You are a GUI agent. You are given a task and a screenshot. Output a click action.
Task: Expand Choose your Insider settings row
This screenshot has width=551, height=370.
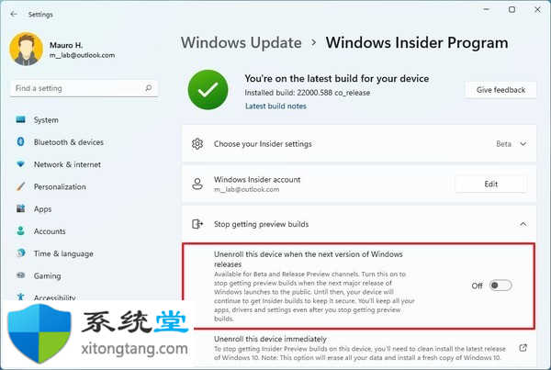tap(359, 144)
